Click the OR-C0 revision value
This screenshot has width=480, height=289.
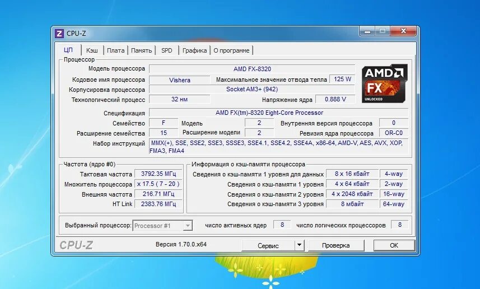click(394, 133)
